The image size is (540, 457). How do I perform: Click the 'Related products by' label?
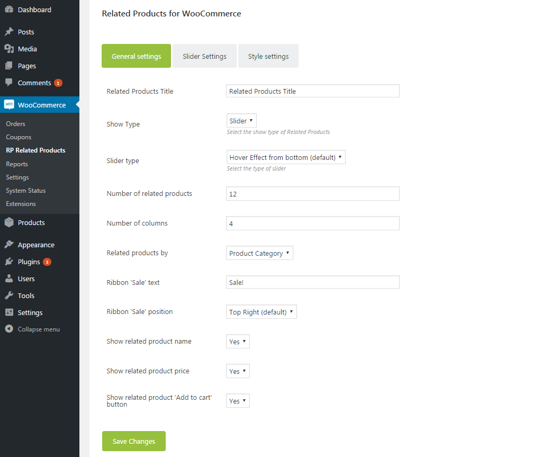[x=137, y=253]
